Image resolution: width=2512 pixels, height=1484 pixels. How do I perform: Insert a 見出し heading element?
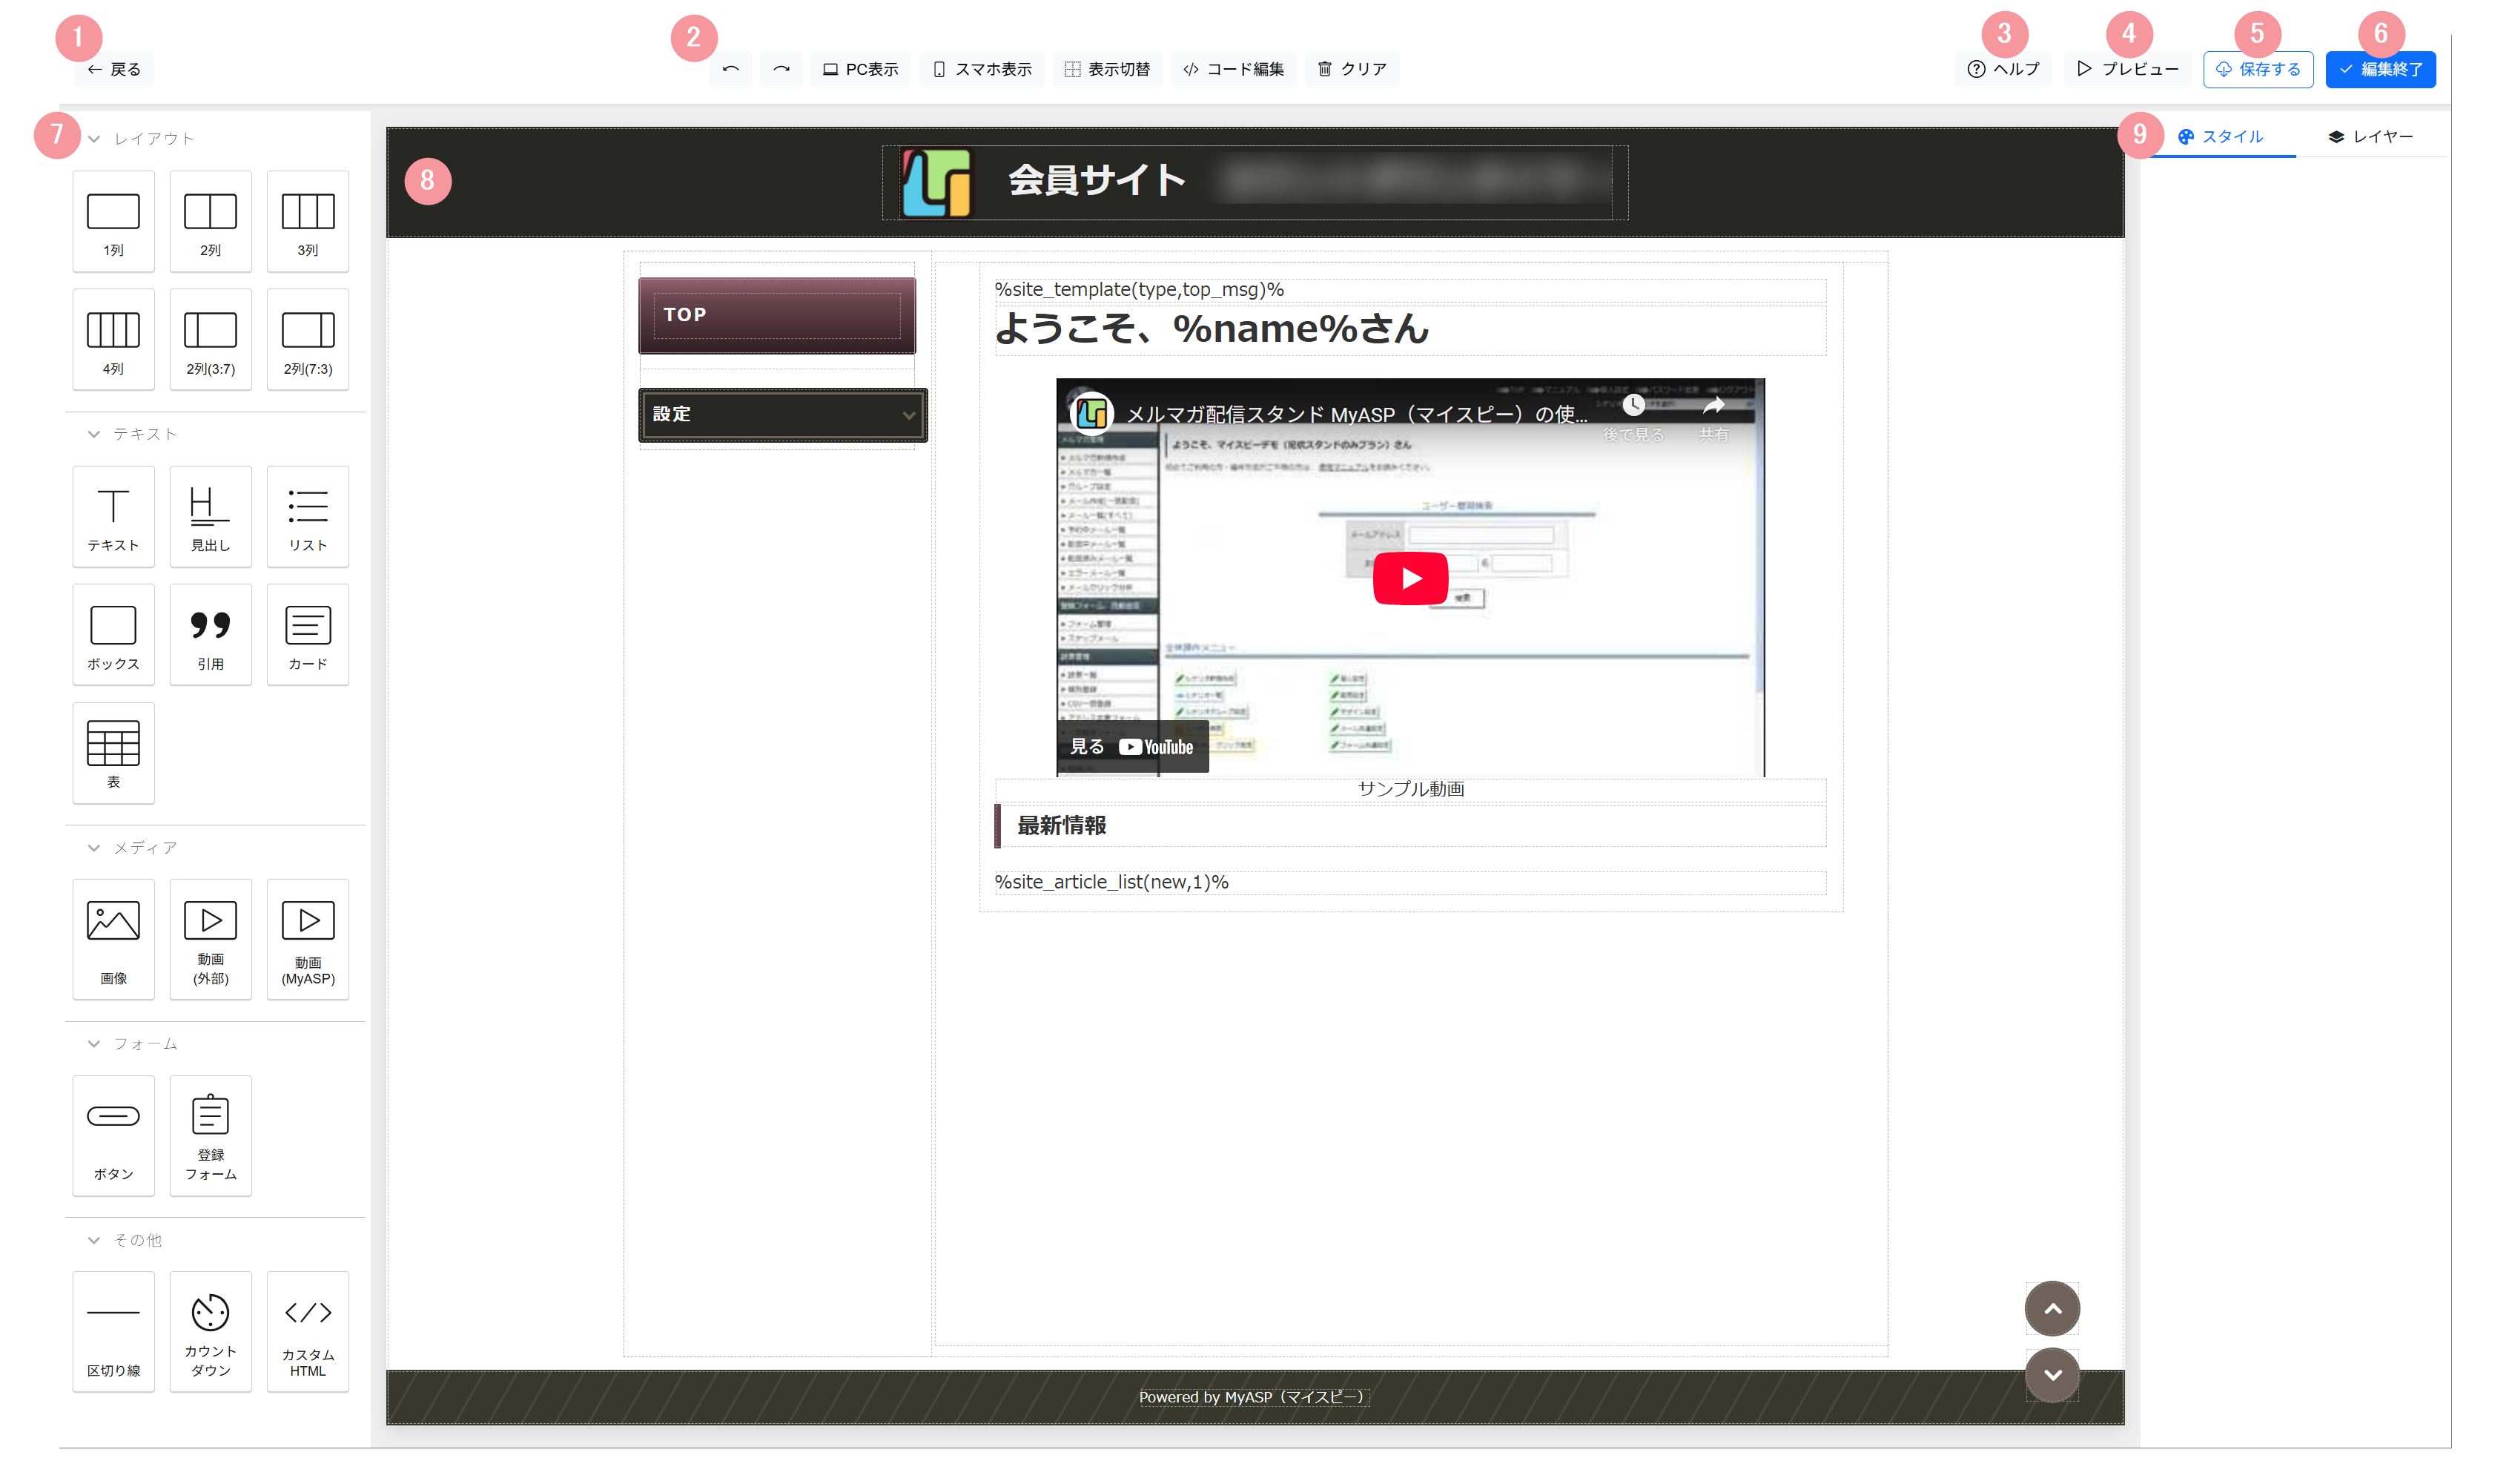(210, 517)
